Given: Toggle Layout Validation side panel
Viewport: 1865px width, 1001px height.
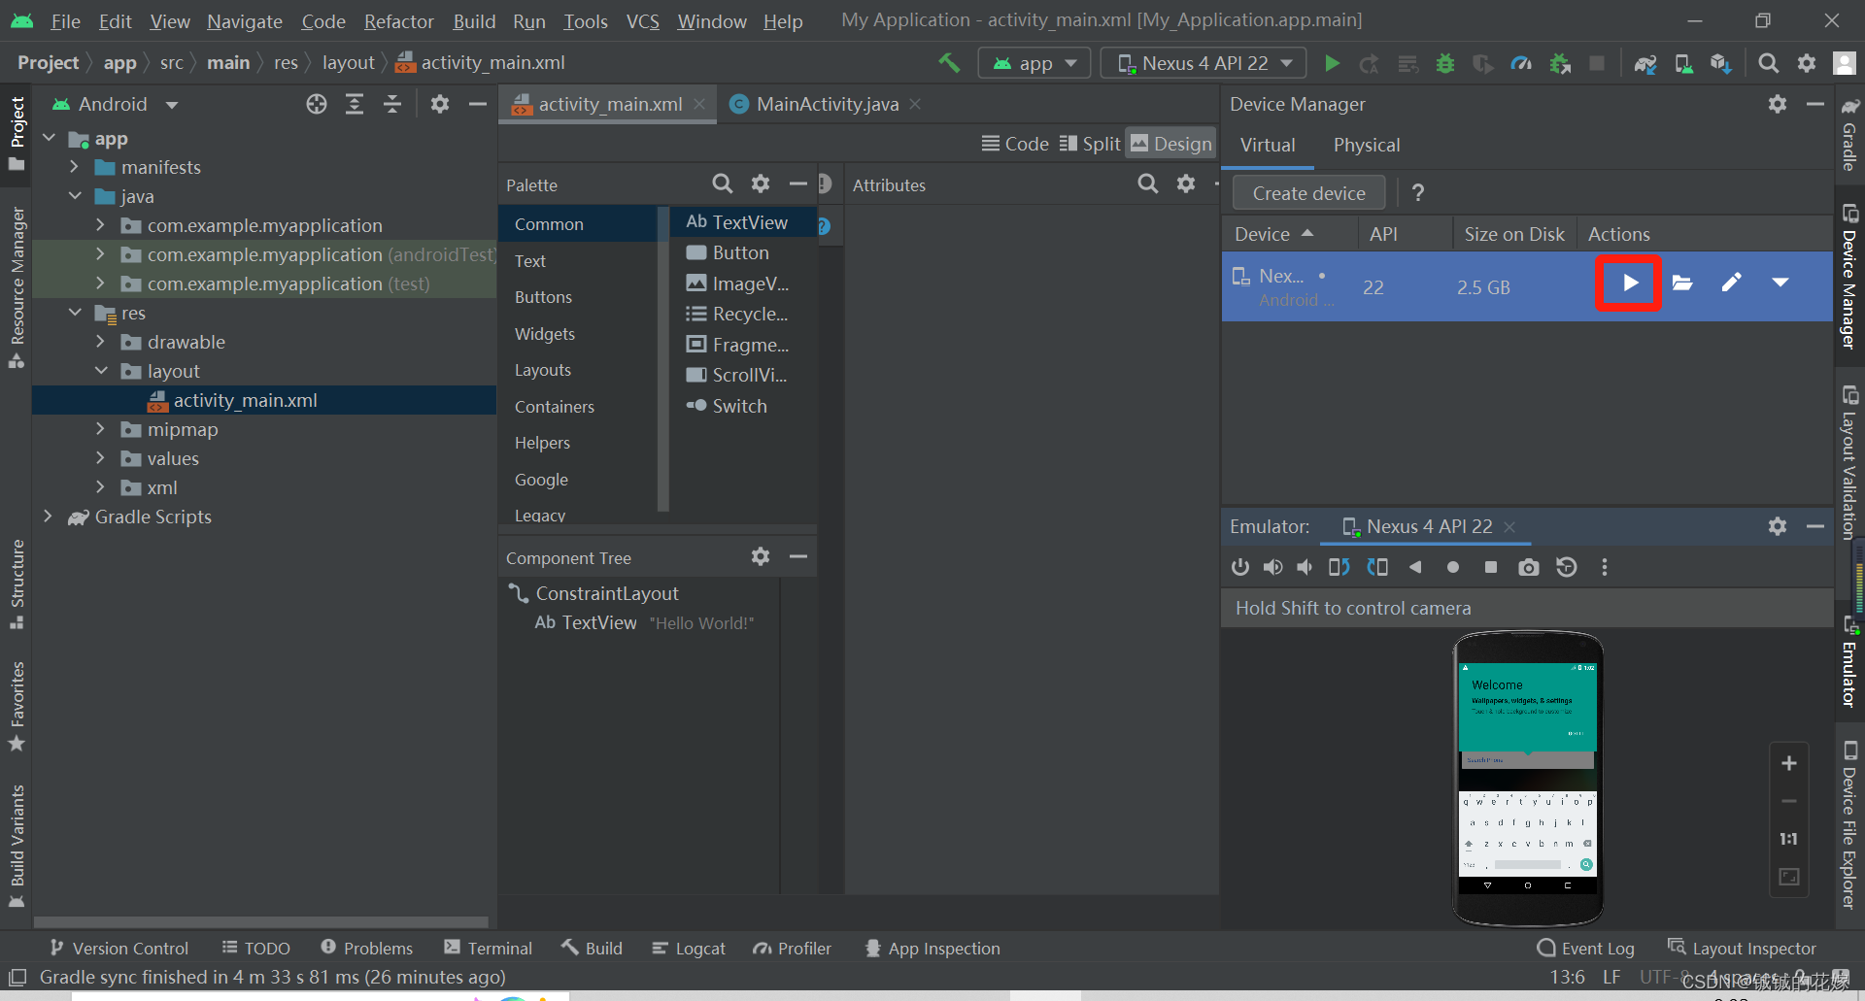Looking at the screenshot, I should (x=1849, y=462).
